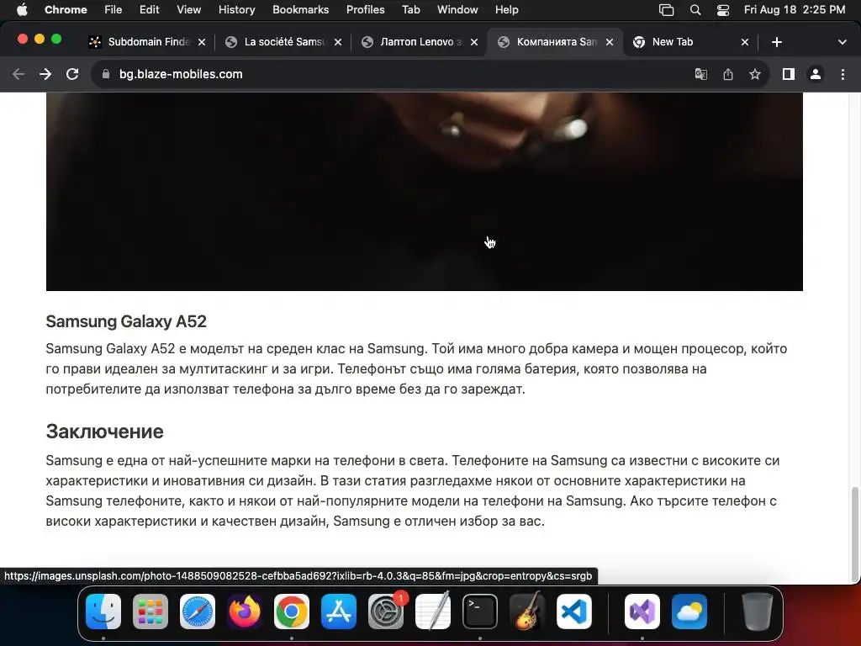The height and width of the screenshot is (646, 861).
Task: Open TextEdit from the Dock
Action: (x=433, y=612)
